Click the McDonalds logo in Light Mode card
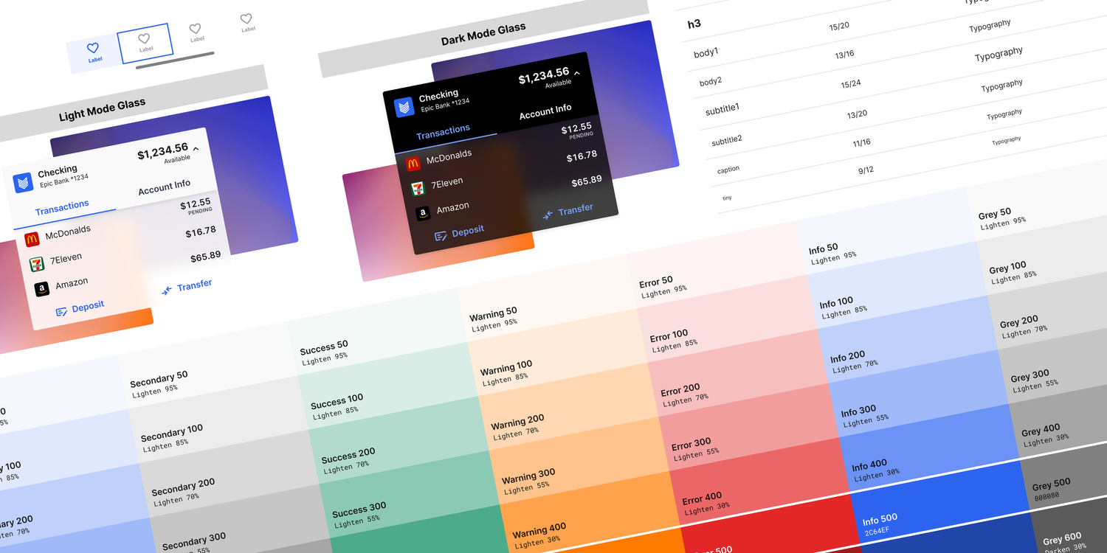The height and width of the screenshot is (553, 1107). [31, 239]
